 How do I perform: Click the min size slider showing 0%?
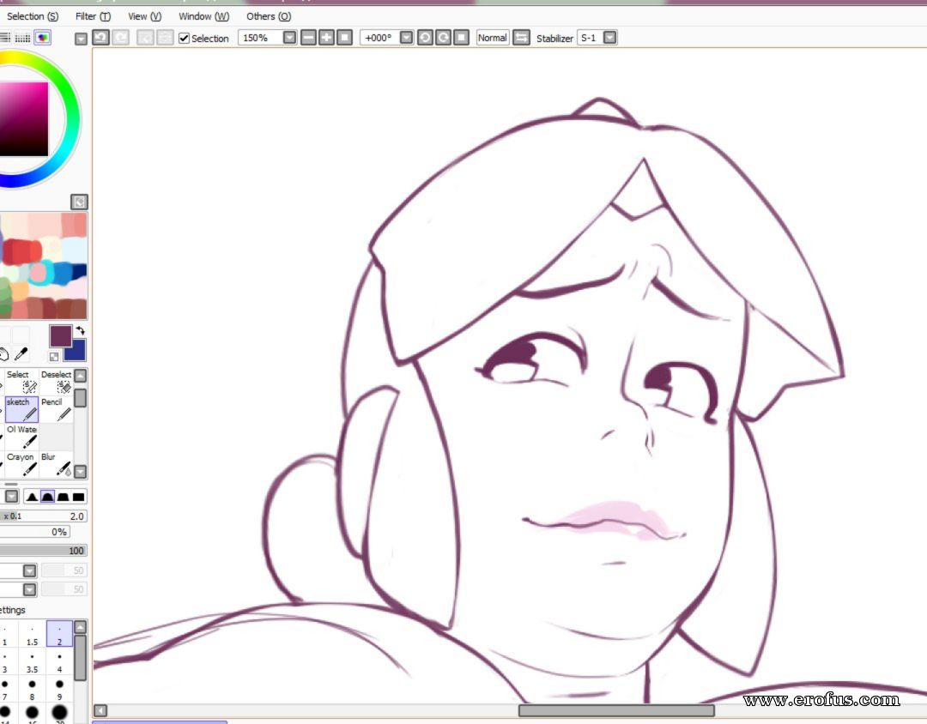tap(35, 532)
